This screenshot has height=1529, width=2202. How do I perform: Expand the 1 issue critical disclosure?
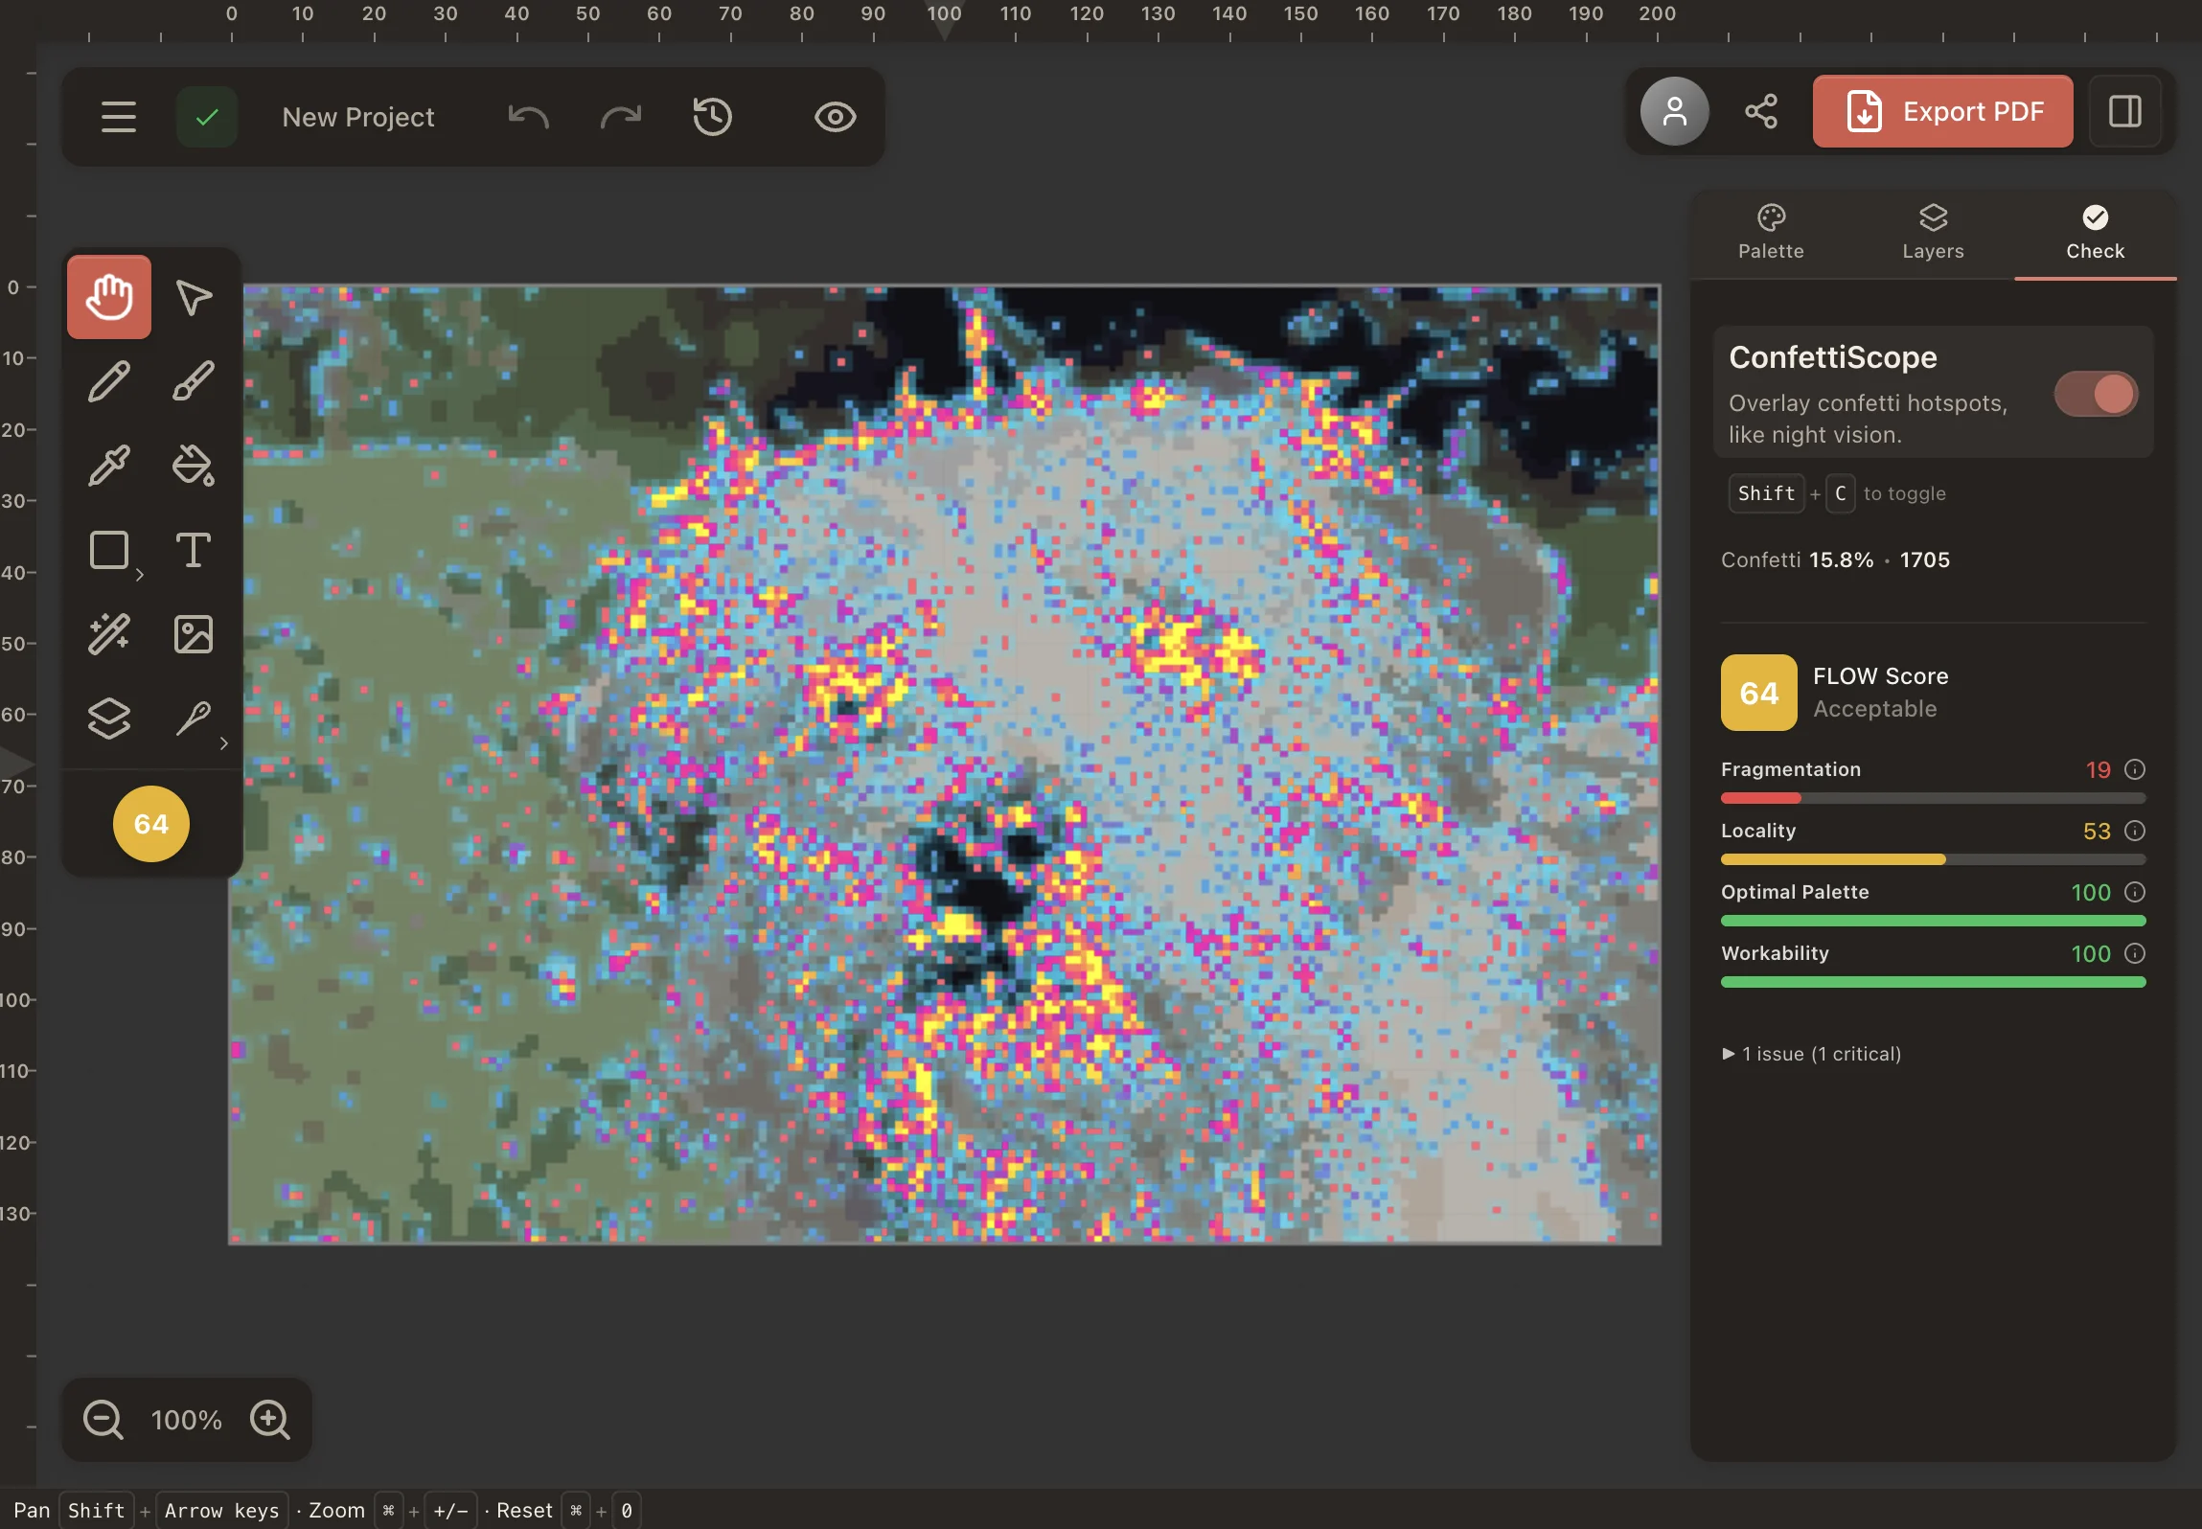coord(1811,1054)
